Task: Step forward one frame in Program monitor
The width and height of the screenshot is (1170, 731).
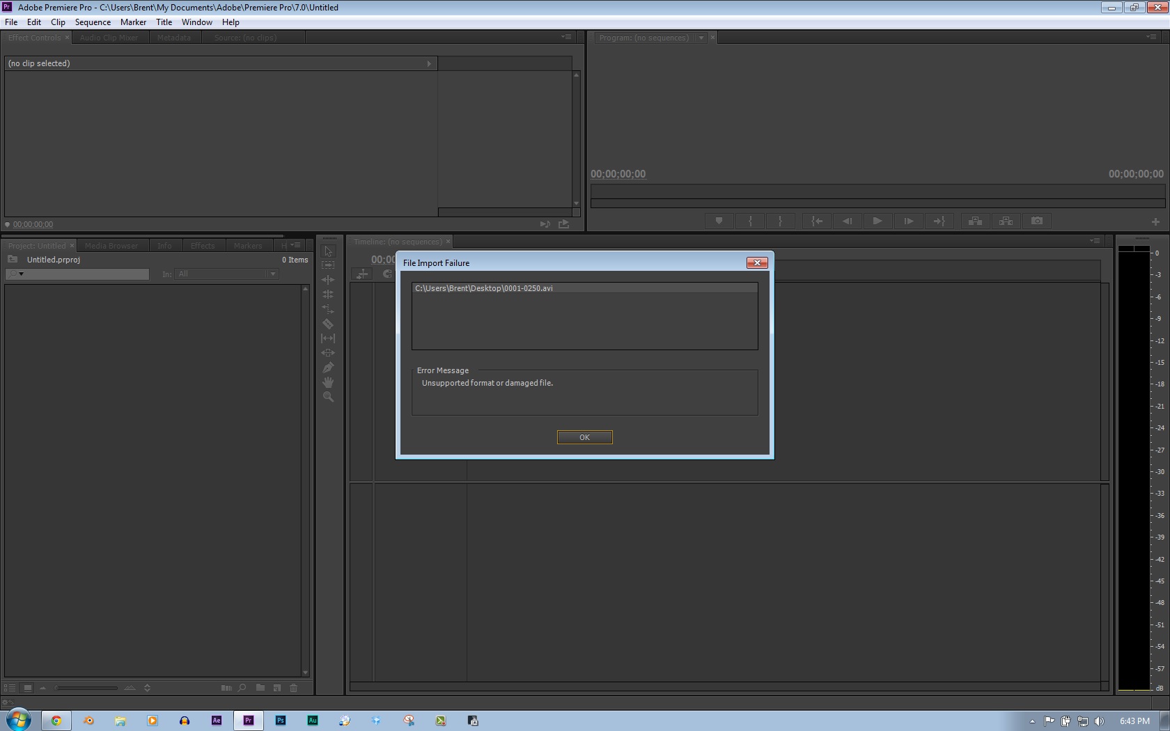Action: click(x=908, y=221)
